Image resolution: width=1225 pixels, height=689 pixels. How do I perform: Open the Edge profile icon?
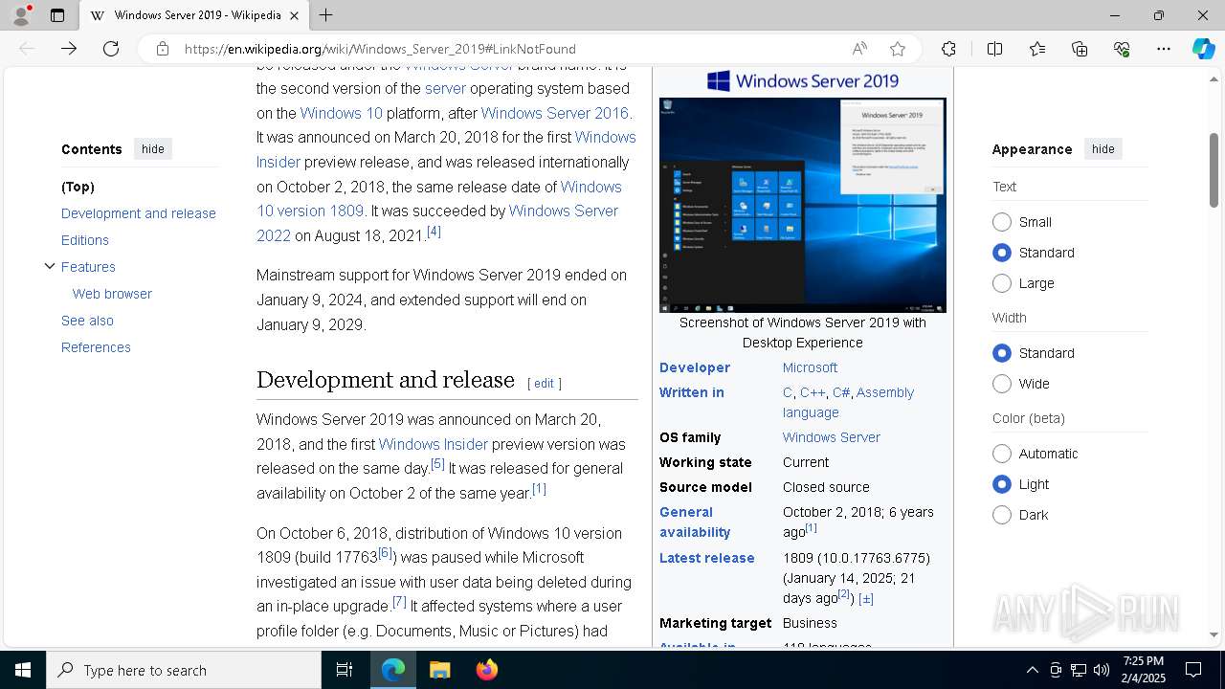[21, 15]
